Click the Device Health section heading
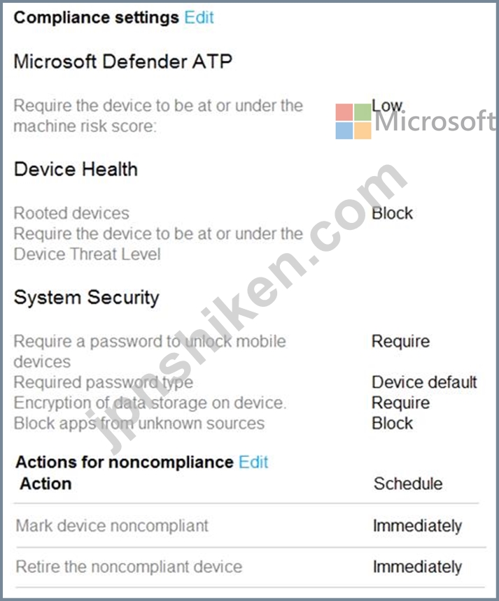This screenshot has height=601, width=499. point(76,169)
